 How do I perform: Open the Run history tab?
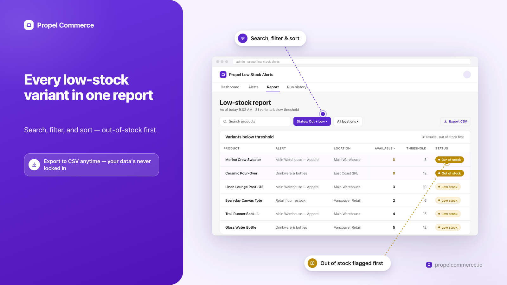pos(297,87)
